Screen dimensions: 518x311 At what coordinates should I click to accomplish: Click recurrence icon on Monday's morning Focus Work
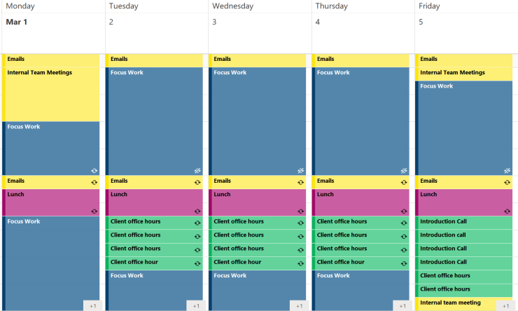tap(94, 170)
